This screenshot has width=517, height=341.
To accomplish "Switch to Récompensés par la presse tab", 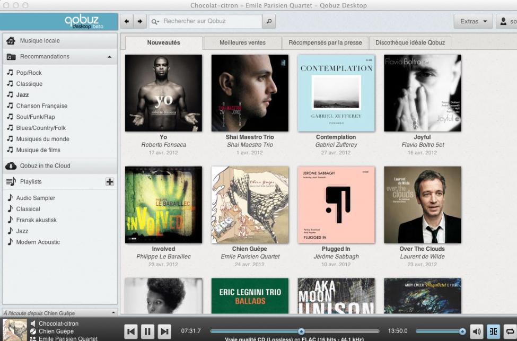I will pyautogui.click(x=325, y=43).
